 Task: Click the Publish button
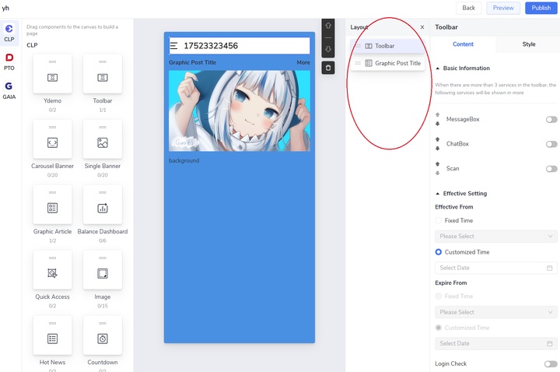[541, 8]
